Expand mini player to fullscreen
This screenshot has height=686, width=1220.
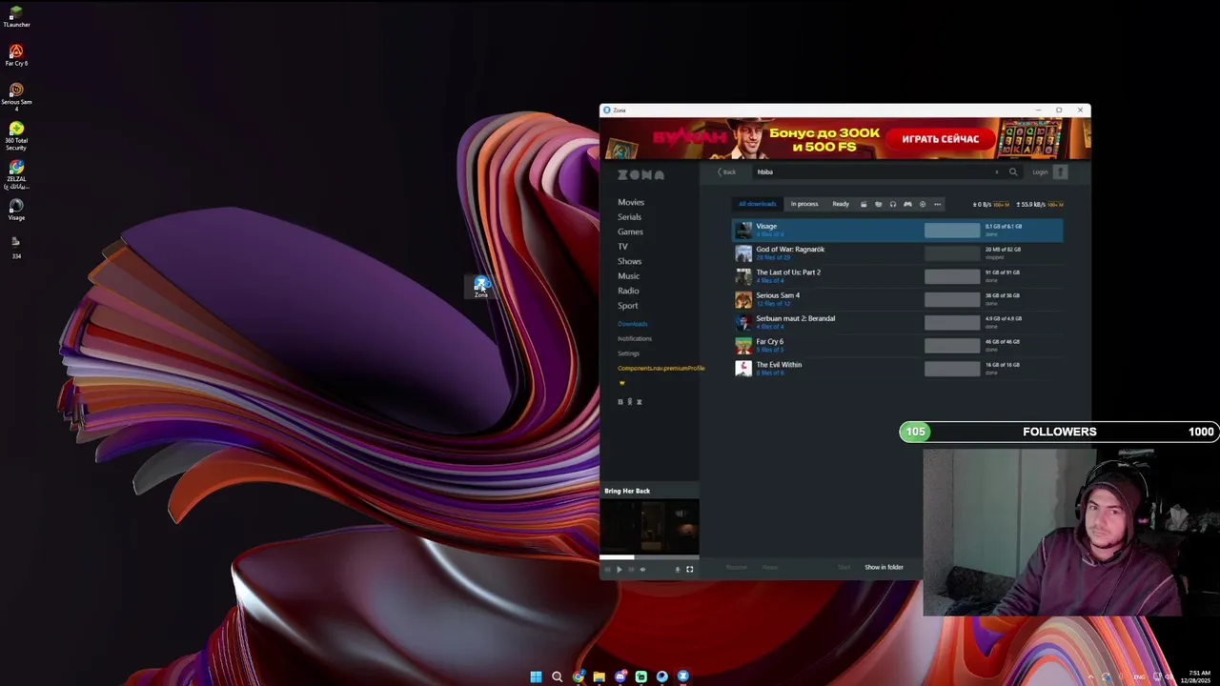click(690, 570)
